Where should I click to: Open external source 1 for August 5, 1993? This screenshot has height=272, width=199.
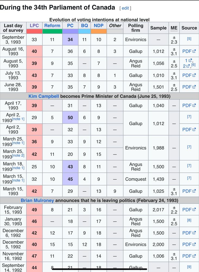pos(188,61)
